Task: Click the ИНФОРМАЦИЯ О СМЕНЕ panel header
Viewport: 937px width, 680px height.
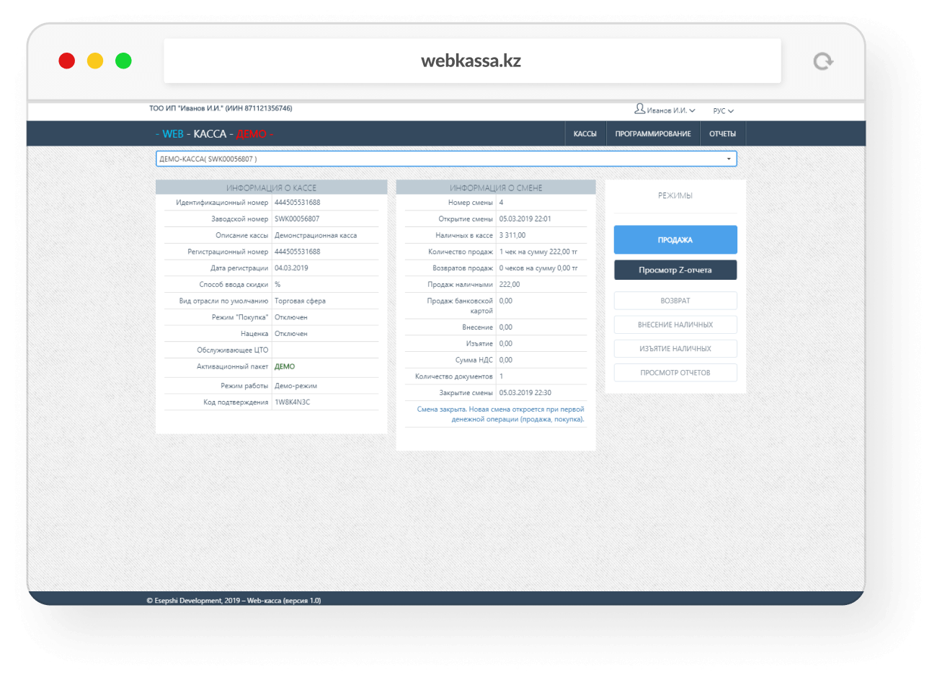Action: pyautogui.click(x=496, y=187)
